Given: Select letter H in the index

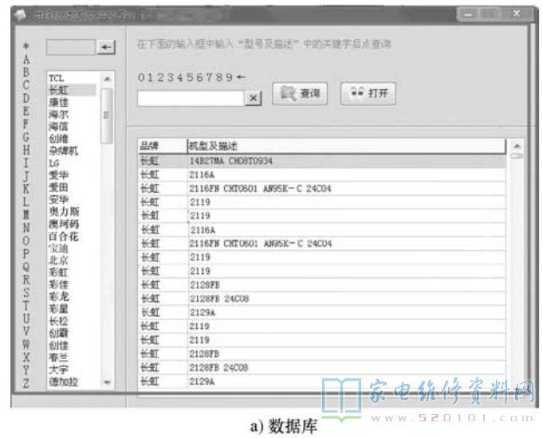Looking at the screenshot, I should 26,150.
